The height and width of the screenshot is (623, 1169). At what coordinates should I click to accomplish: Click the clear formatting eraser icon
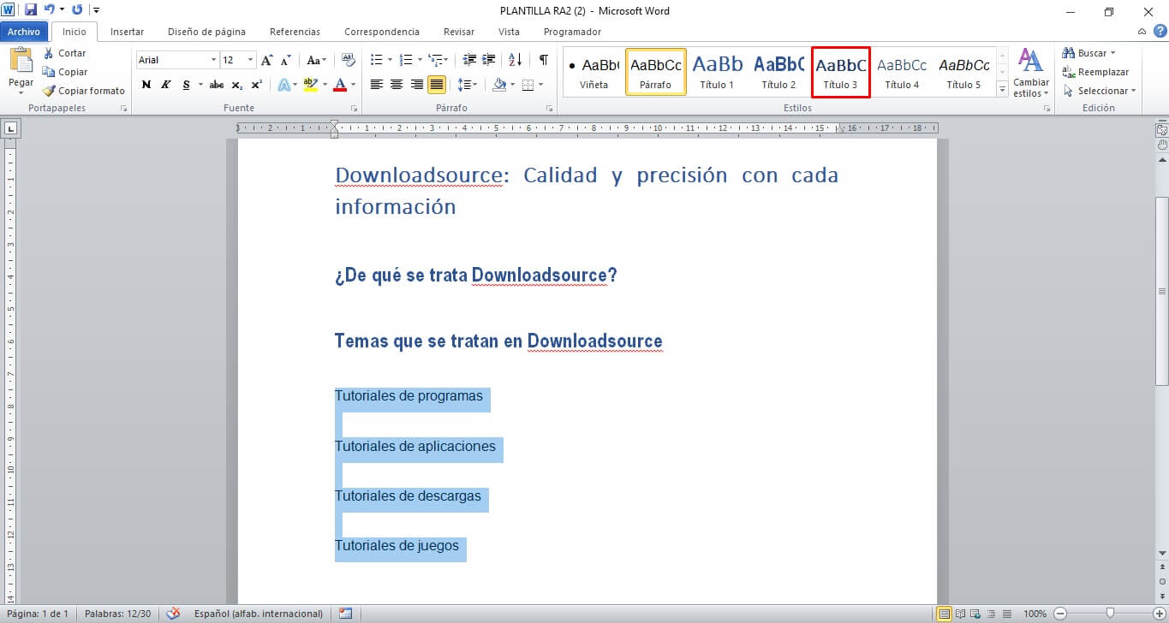click(x=348, y=60)
